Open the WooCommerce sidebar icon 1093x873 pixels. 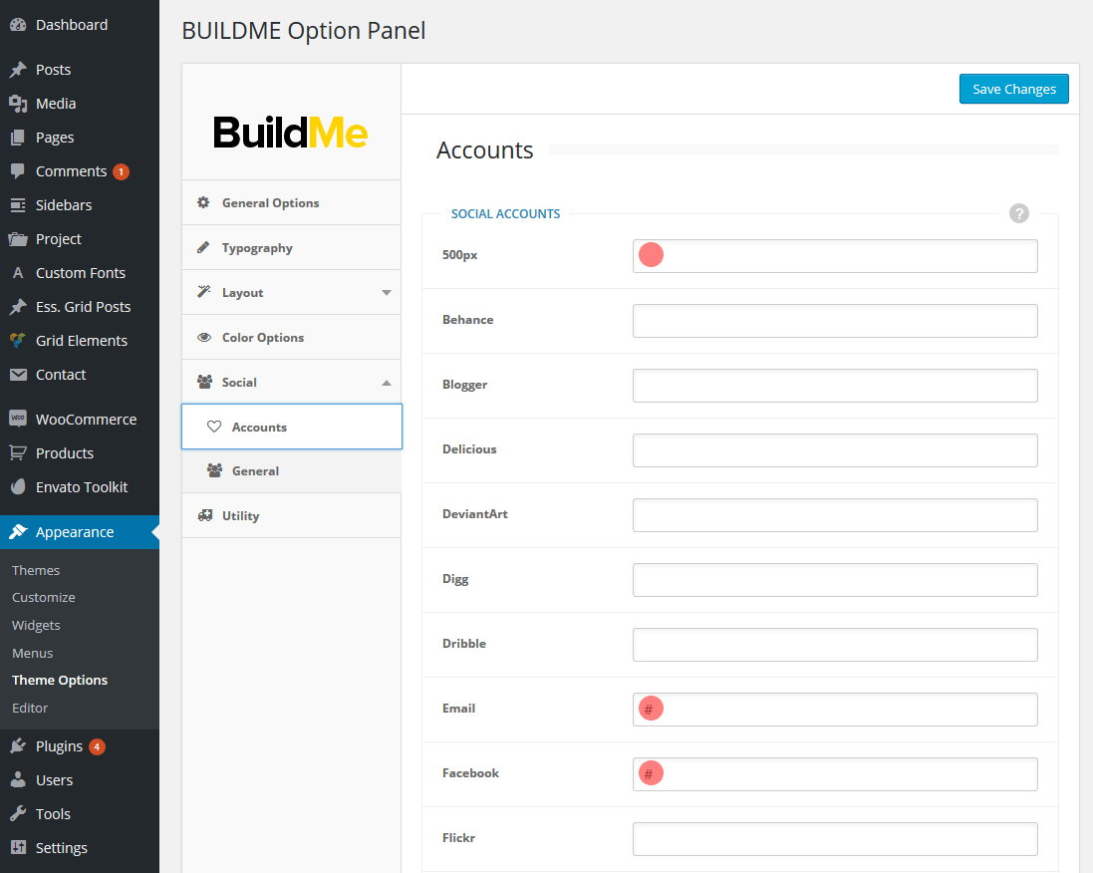click(x=20, y=419)
